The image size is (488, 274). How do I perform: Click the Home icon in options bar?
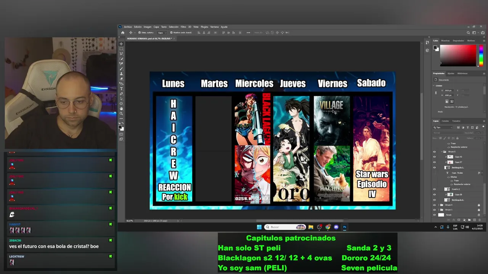coord(123,33)
